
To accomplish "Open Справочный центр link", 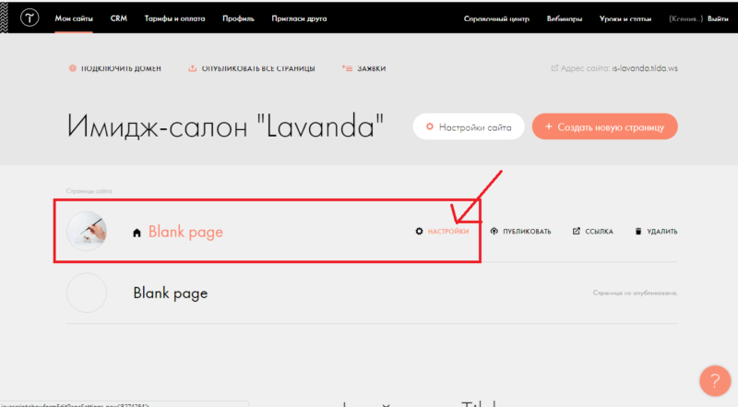I will [x=496, y=18].
